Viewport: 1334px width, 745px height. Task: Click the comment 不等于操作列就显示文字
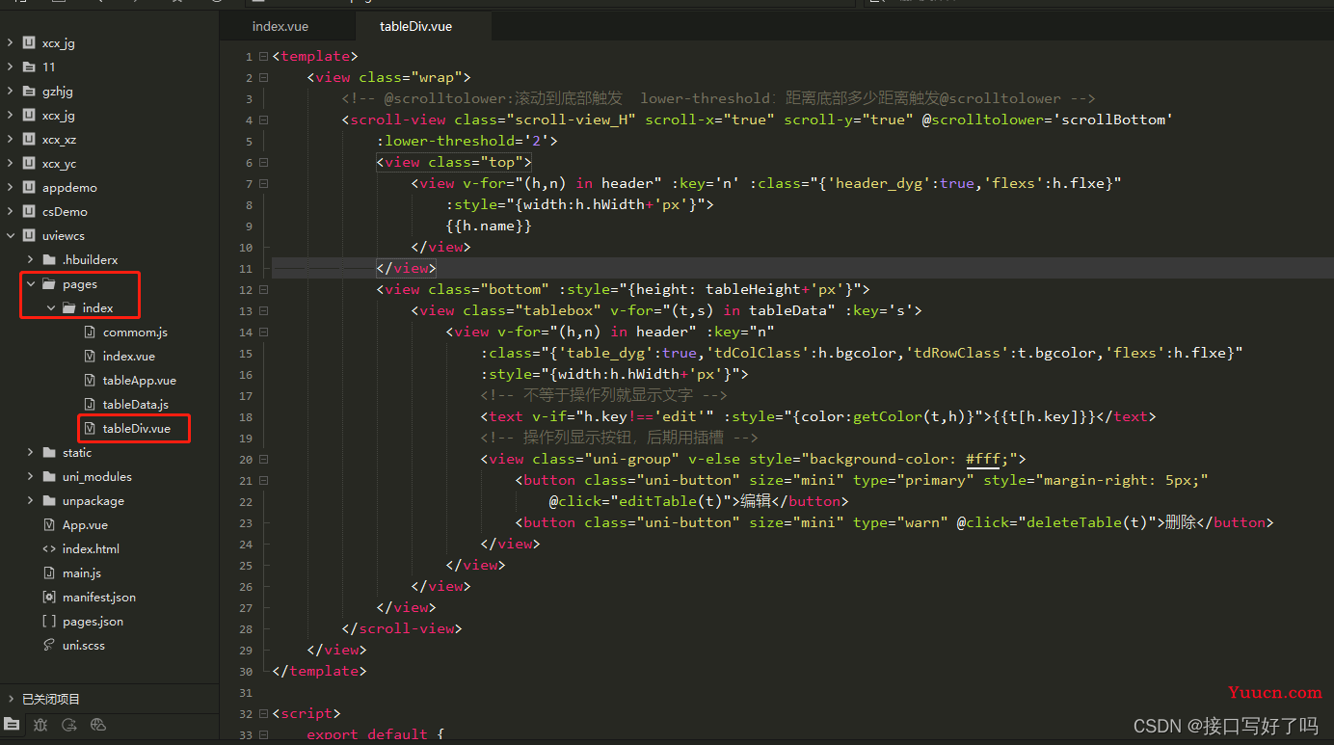point(603,396)
